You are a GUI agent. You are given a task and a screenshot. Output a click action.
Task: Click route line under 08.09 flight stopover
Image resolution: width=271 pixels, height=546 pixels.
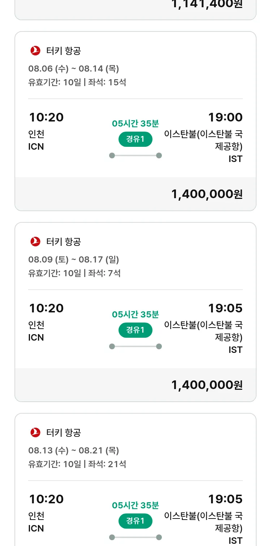click(135, 346)
